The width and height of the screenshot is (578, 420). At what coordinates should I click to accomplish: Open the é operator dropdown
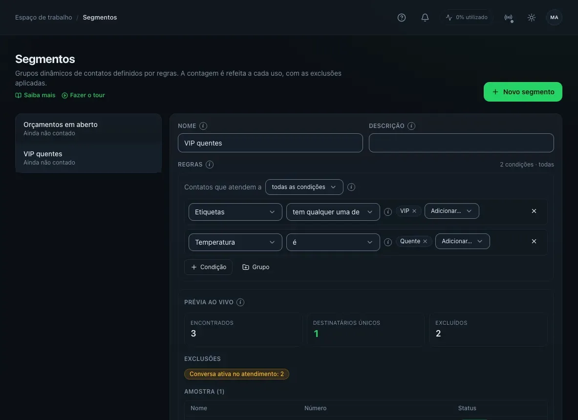tap(333, 242)
